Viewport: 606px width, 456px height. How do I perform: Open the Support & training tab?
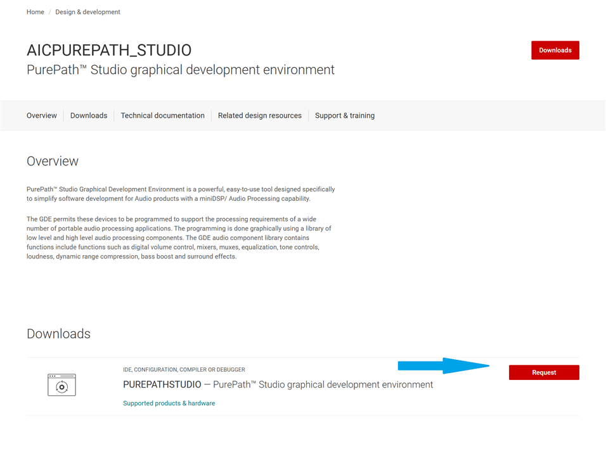345,115
